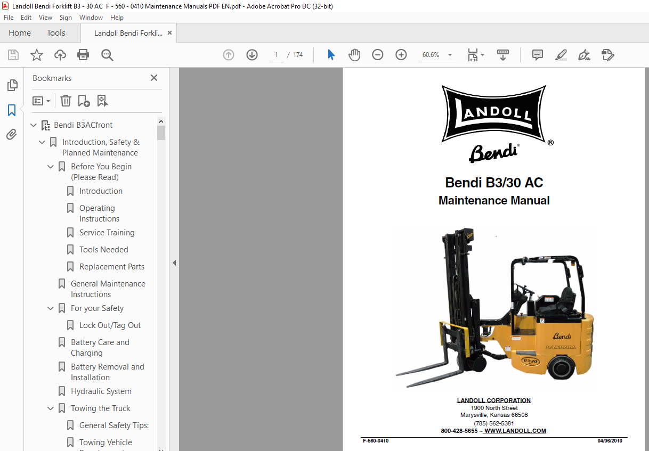Click the Save file icon
Image resolution: width=649 pixels, height=451 pixels.
click(x=13, y=55)
